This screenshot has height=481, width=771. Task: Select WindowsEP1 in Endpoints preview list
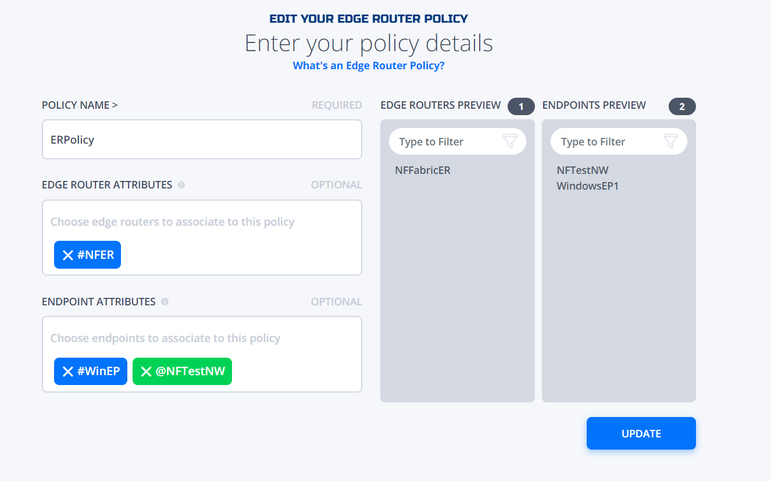tap(588, 186)
